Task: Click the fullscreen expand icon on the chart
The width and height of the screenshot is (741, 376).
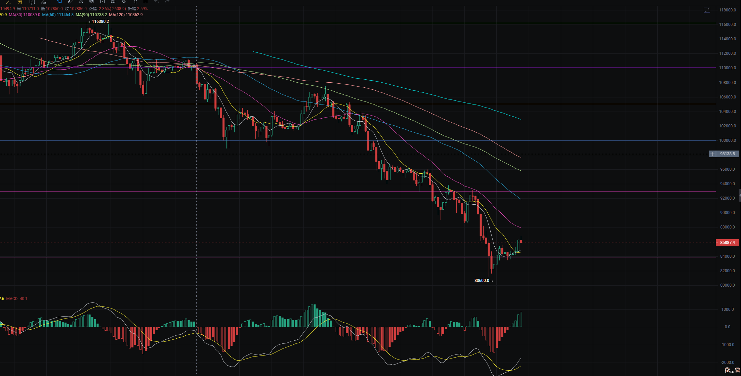Action: pos(707,10)
